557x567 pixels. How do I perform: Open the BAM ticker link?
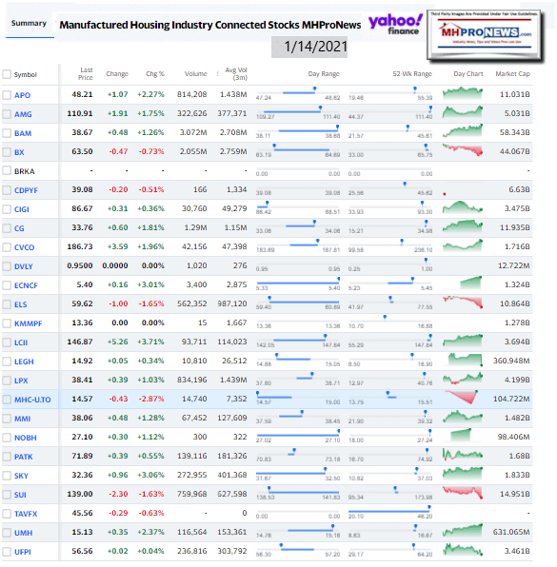point(23,133)
